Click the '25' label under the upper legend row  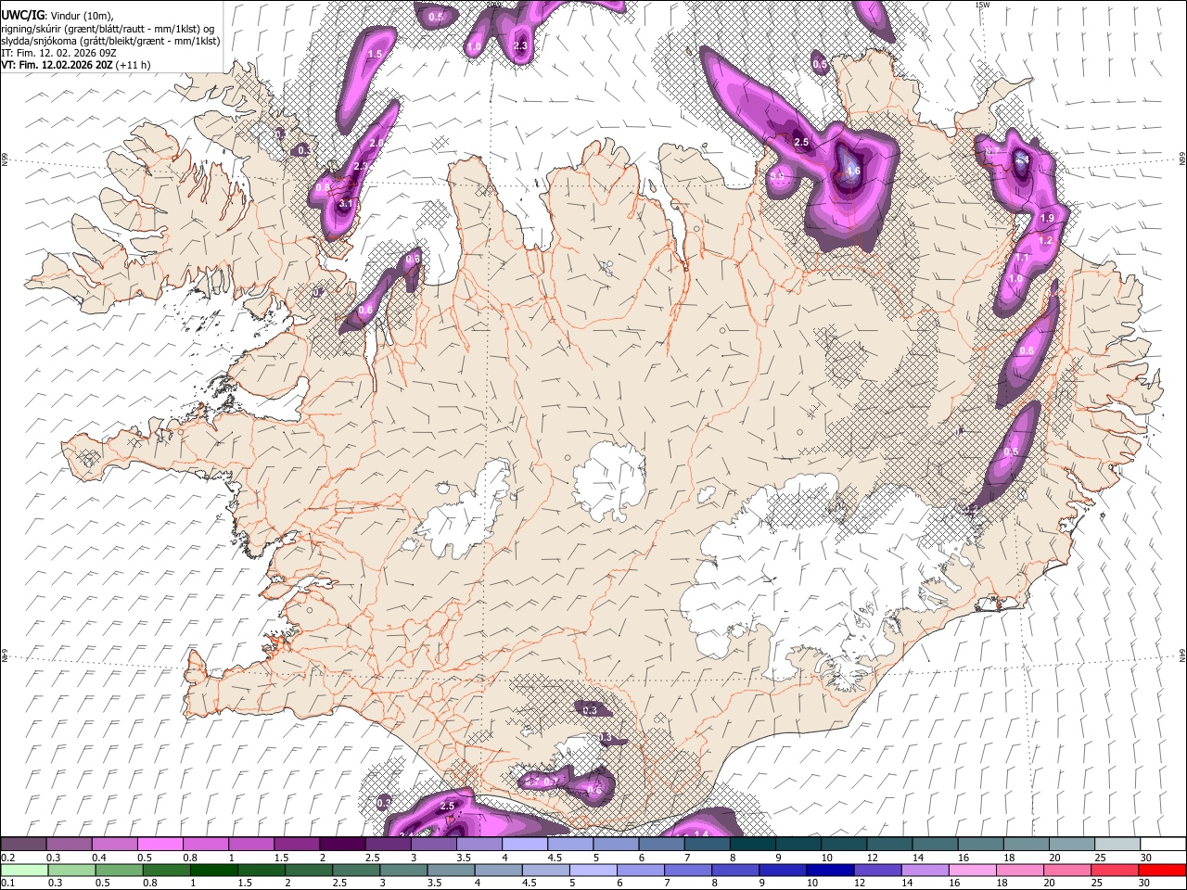pyautogui.click(x=1100, y=858)
